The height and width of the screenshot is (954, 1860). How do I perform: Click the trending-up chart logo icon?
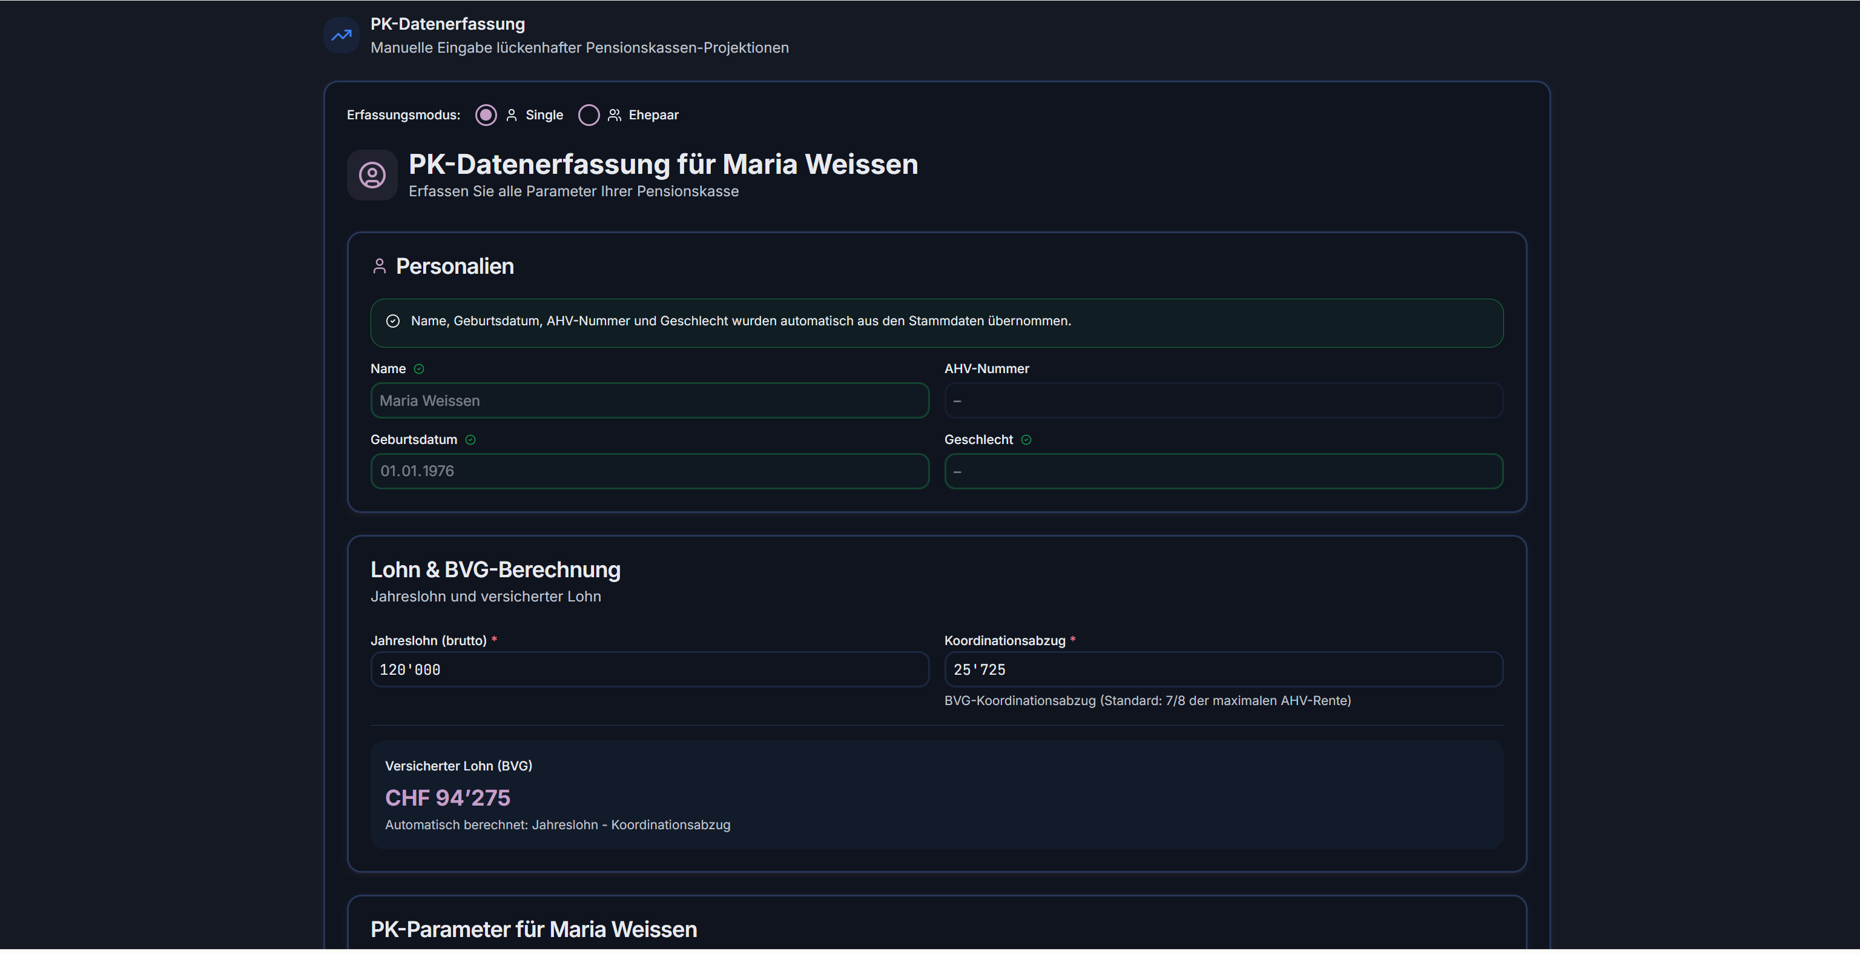point(341,35)
